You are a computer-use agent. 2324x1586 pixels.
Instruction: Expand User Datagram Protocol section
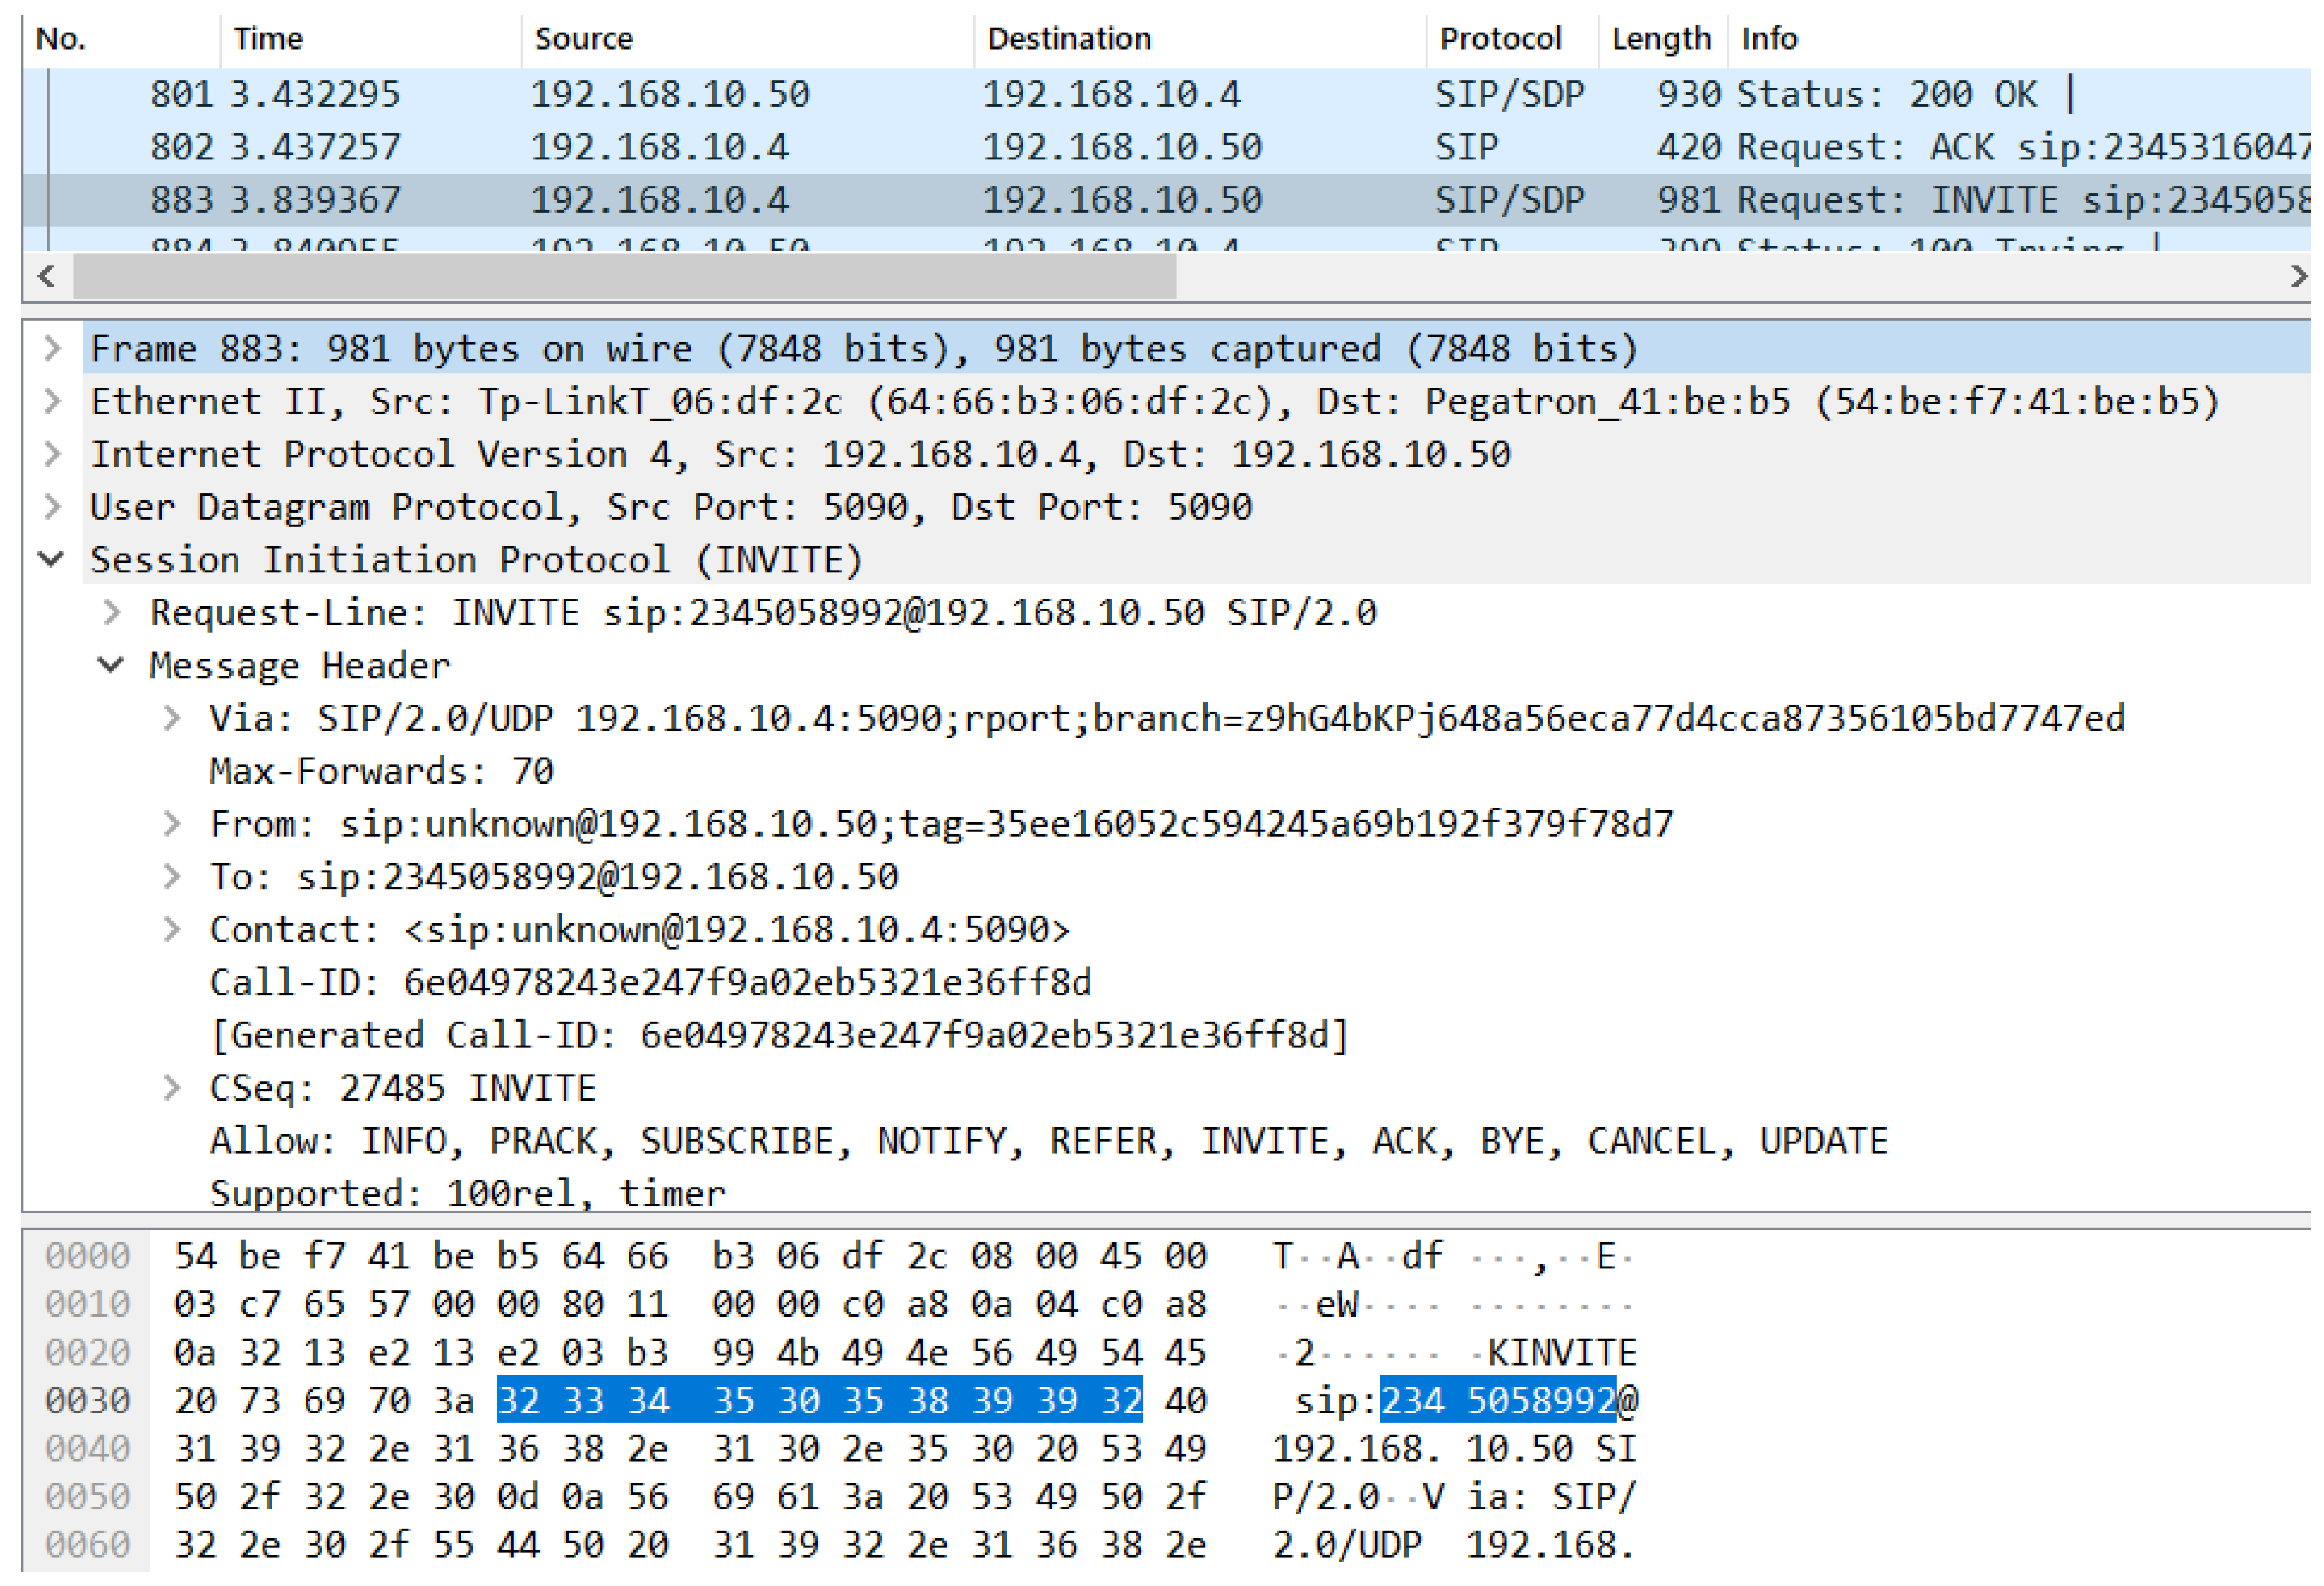tap(52, 507)
